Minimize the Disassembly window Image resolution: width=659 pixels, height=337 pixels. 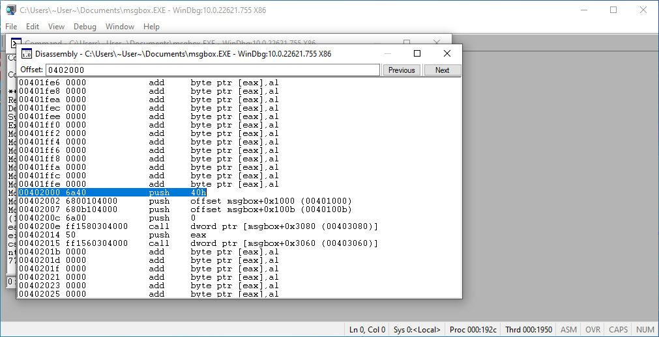387,53
